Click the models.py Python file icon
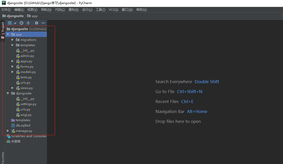 click(x=18, y=72)
